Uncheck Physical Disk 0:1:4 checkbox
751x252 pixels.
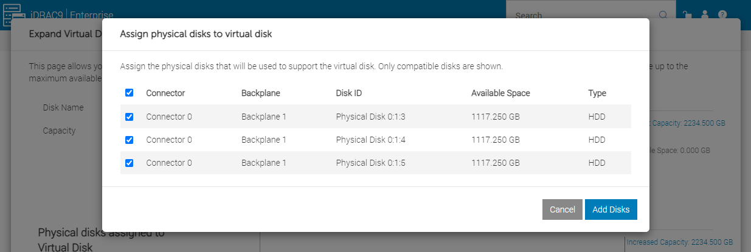click(129, 140)
